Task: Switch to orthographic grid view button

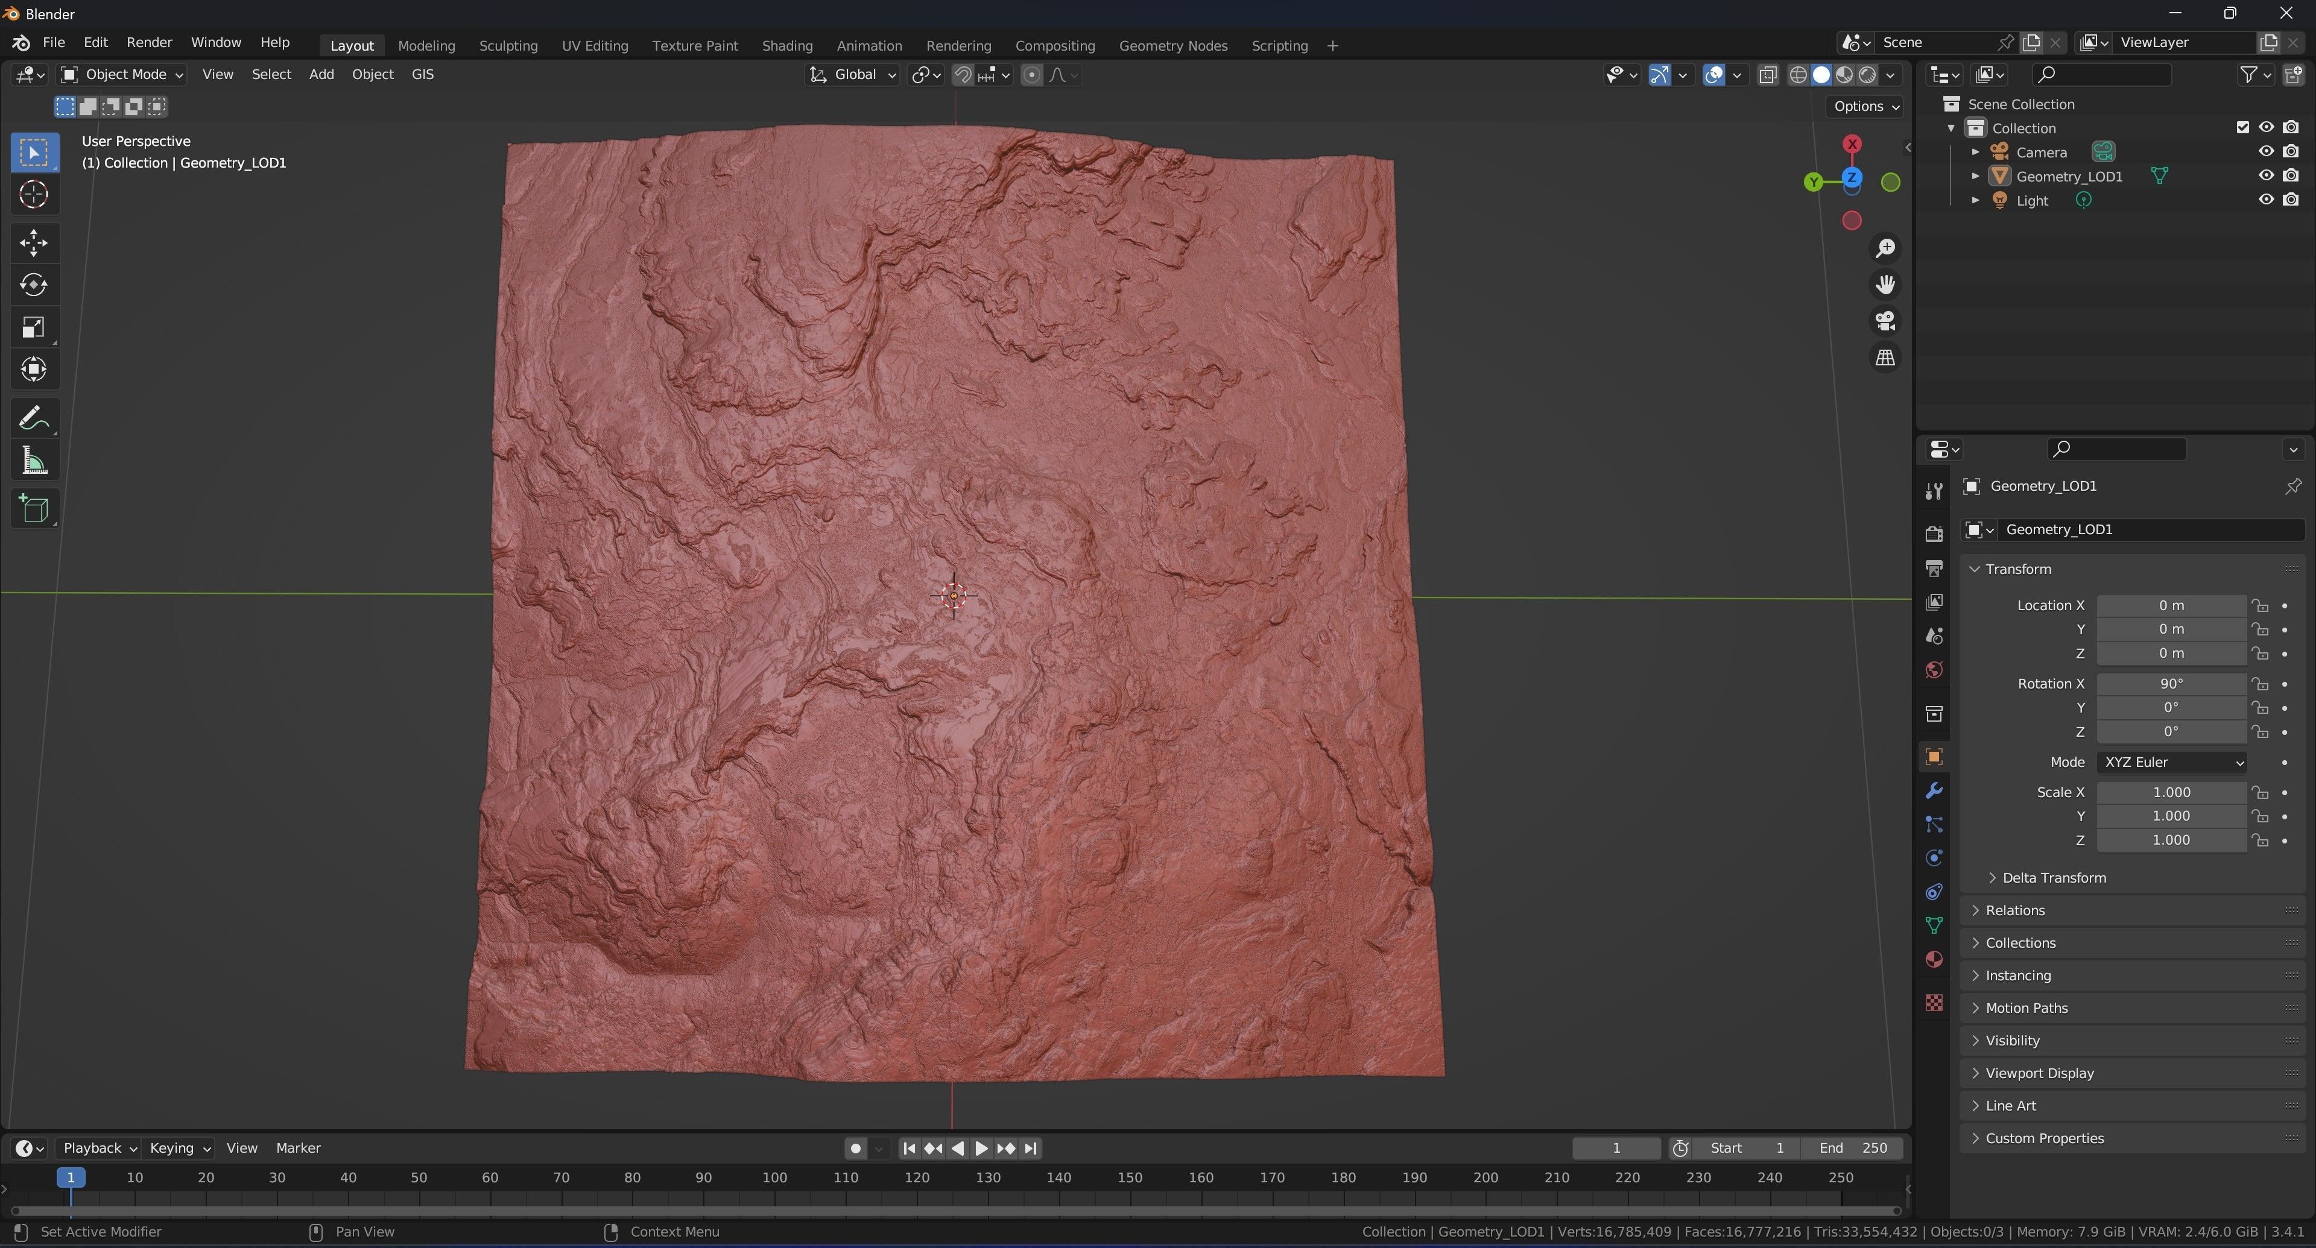Action: click(x=1885, y=358)
